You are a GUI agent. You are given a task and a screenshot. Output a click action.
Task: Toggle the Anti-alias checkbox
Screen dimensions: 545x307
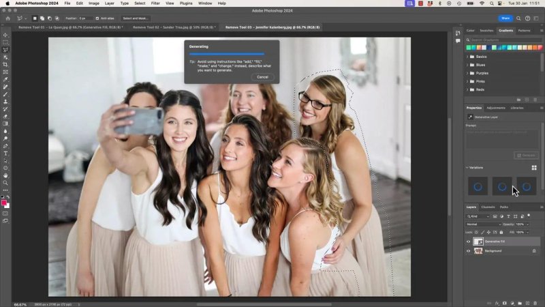click(x=97, y=18)
